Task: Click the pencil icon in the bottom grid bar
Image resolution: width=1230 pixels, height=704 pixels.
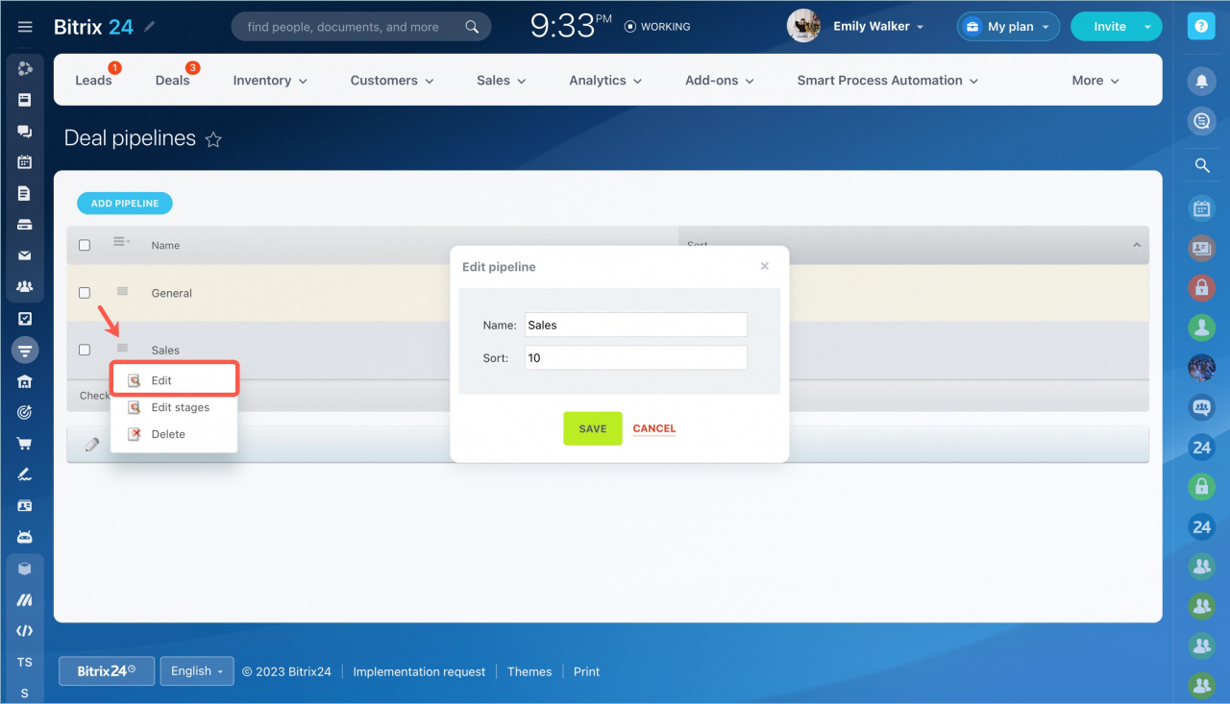Action: tap(92, 444)
